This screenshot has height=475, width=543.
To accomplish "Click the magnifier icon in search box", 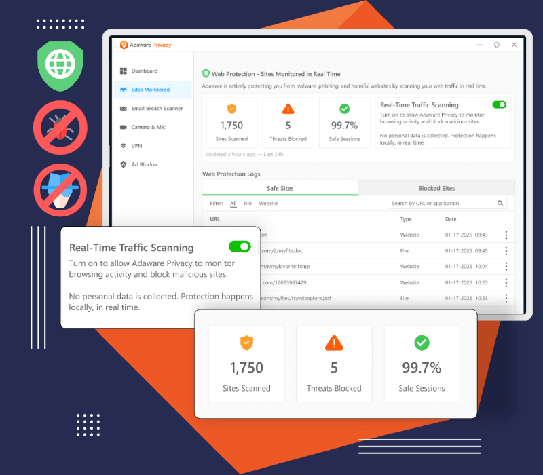I will pyautogui.click(x=500, y=203).
